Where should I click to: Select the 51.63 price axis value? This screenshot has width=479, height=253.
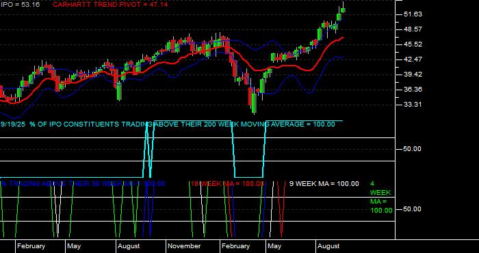coord(413,14)
